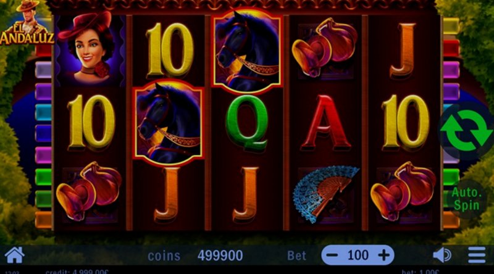This screenshot has width=494, height=274.
Task: Click the blue lace fan symbol
Action: click(x=325, y=194)
